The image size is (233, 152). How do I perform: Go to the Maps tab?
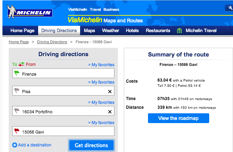pos(89,31)
